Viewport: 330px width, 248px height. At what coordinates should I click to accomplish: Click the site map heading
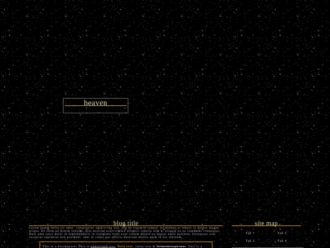click(266, 223)
